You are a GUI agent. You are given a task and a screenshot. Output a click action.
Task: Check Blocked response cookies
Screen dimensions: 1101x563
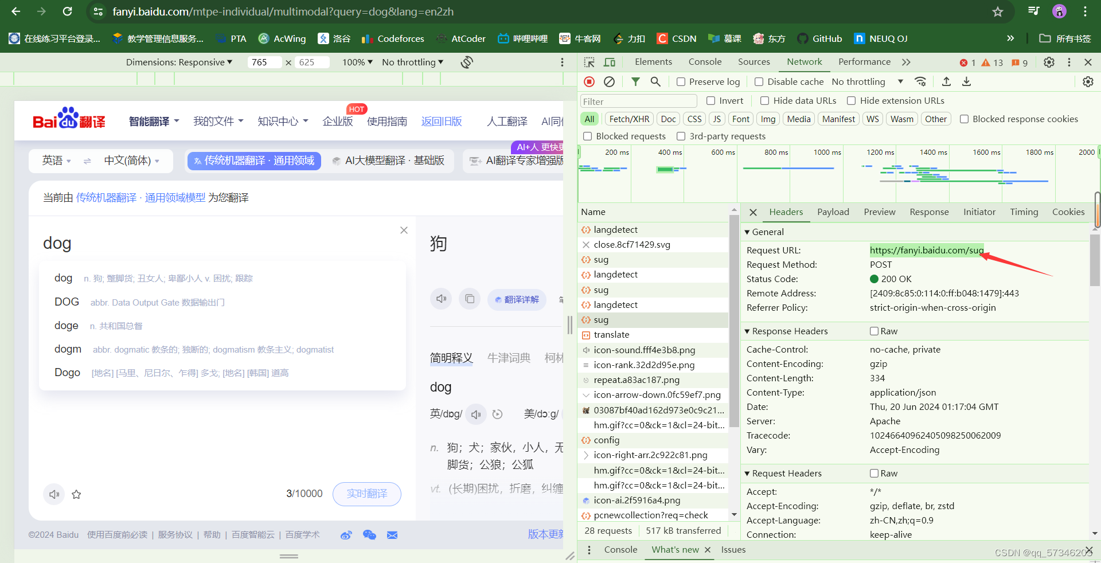click(964, 119)
